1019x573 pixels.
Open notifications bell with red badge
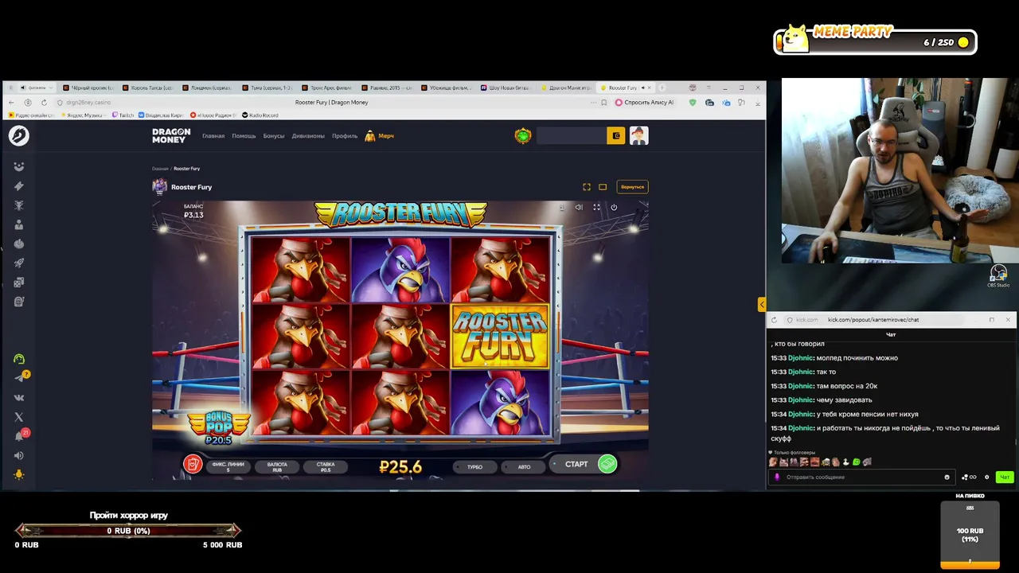click(x=21, y=435)
